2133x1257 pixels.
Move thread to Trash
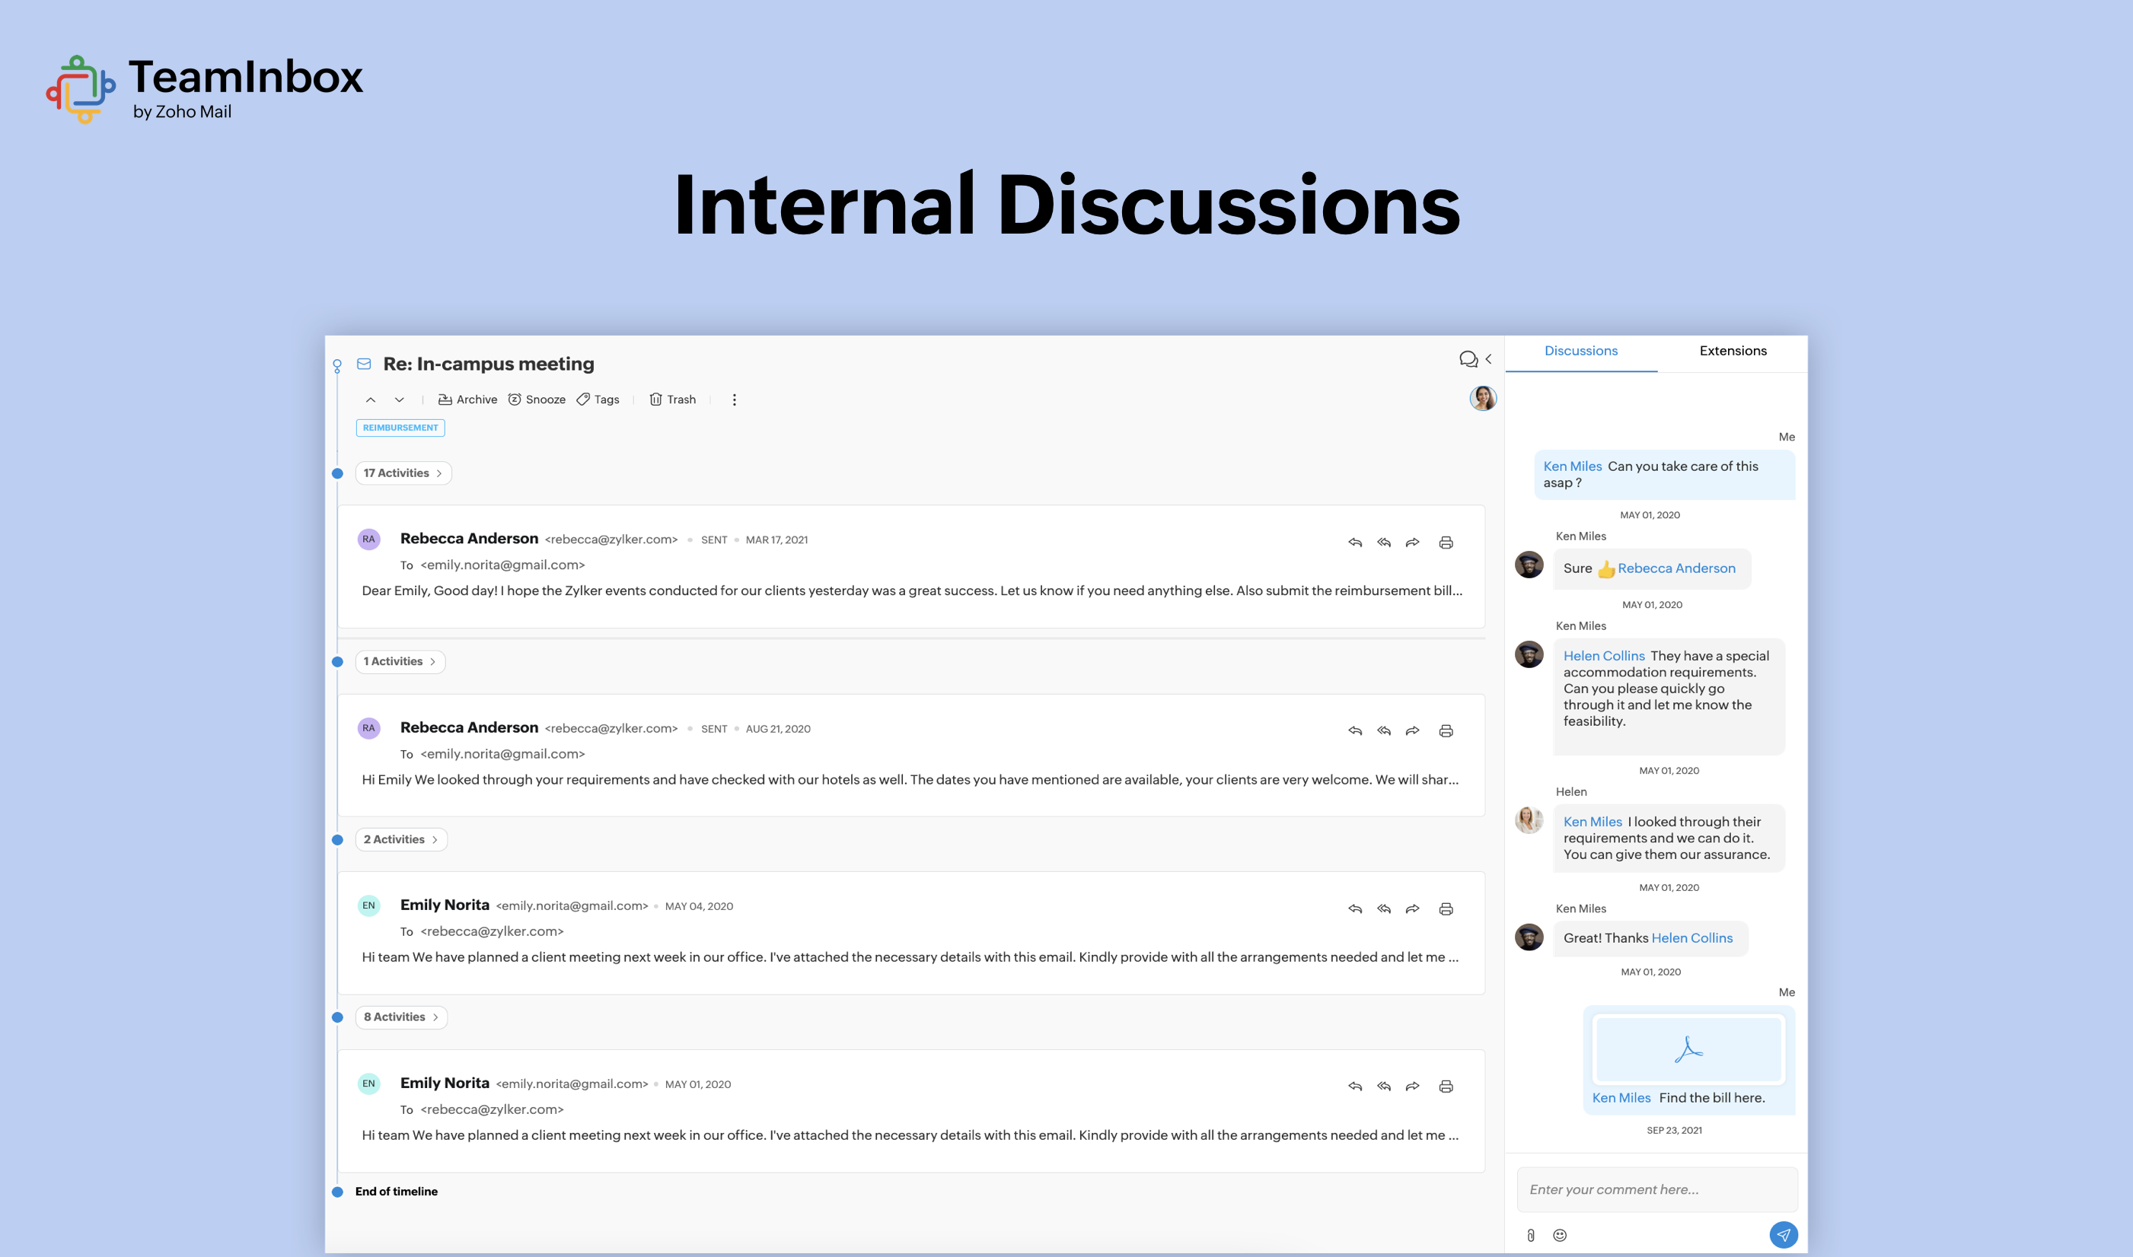point(672,399)
